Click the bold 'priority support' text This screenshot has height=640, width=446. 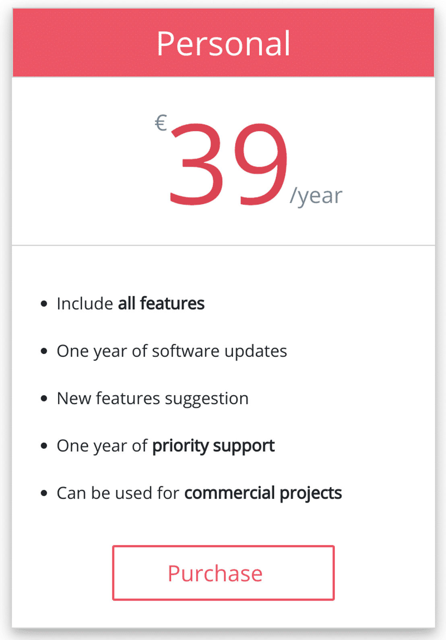tap(213, 446)
